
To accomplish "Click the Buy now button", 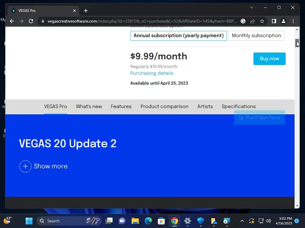I will click(x=269, y=59).
